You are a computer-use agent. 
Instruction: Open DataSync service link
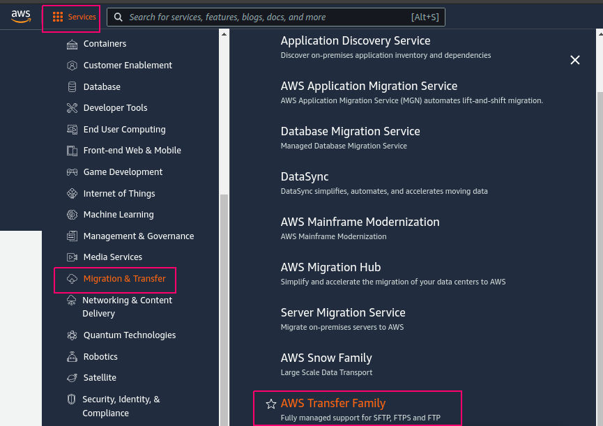click(305, 176)
